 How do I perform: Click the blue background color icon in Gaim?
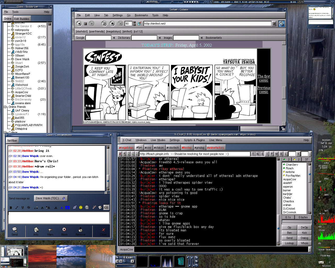[67, 208]
